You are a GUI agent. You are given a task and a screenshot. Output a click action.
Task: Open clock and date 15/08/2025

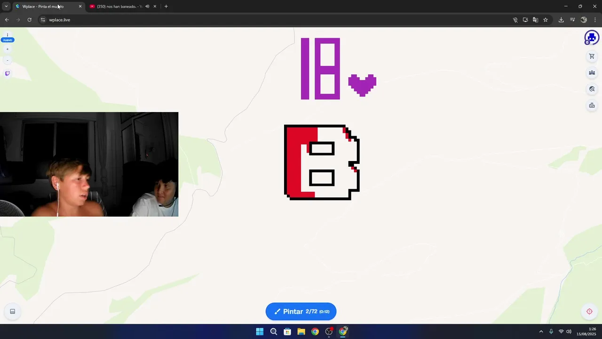(587, 331)
